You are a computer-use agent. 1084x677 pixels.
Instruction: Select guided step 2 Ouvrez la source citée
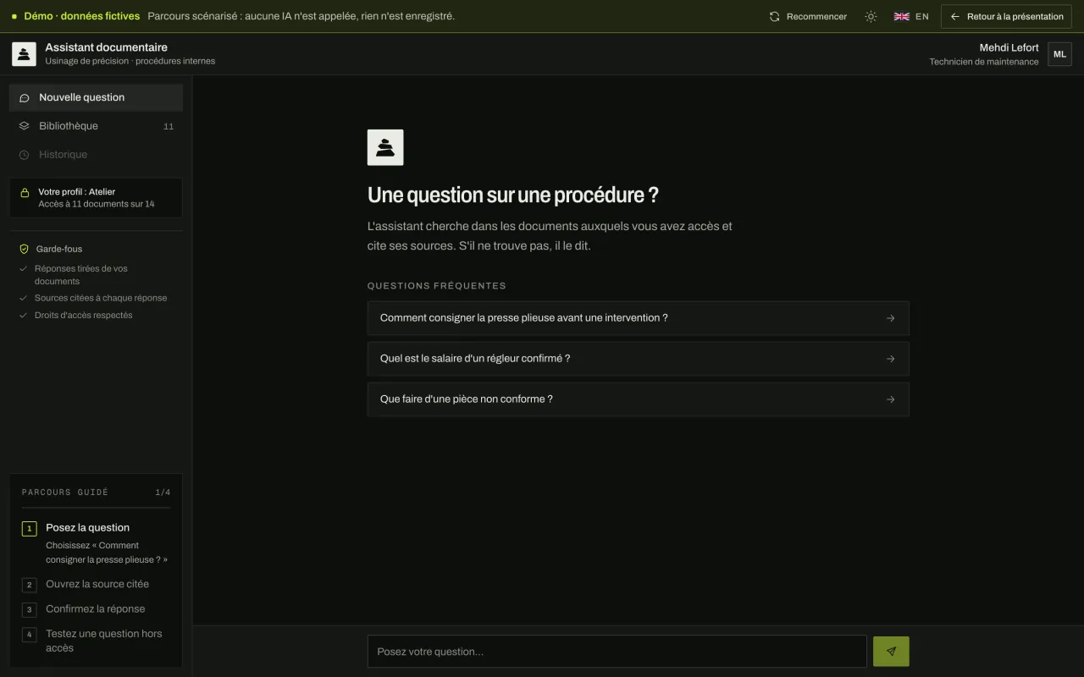click(96, 585)
